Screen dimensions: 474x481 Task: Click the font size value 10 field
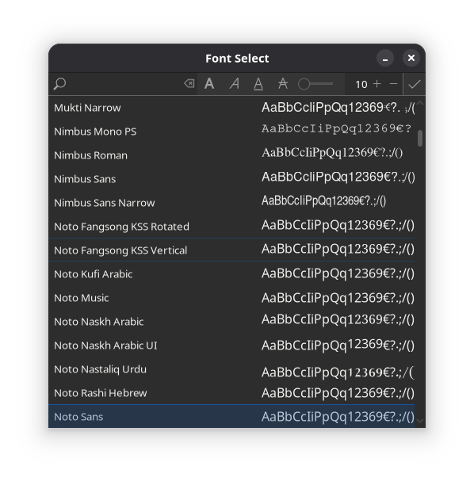(361, 84)
